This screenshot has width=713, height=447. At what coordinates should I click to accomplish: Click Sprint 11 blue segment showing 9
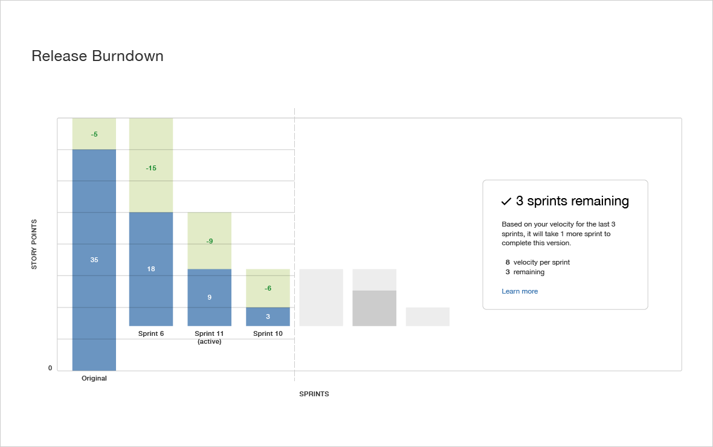(209, 297)
